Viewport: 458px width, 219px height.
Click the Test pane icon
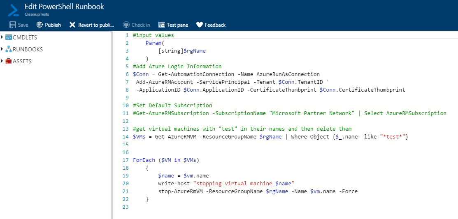tap(162, 25)
